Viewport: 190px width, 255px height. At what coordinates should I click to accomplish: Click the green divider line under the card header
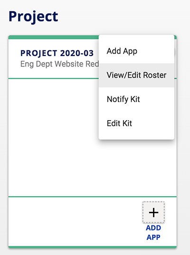[x=53, y=78]
